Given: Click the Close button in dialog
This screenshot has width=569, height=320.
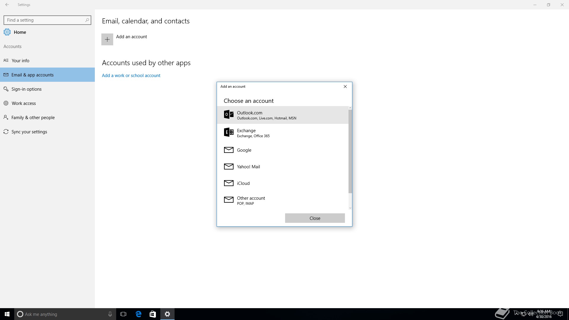Looking at the screenshot, I should (315, 218).
